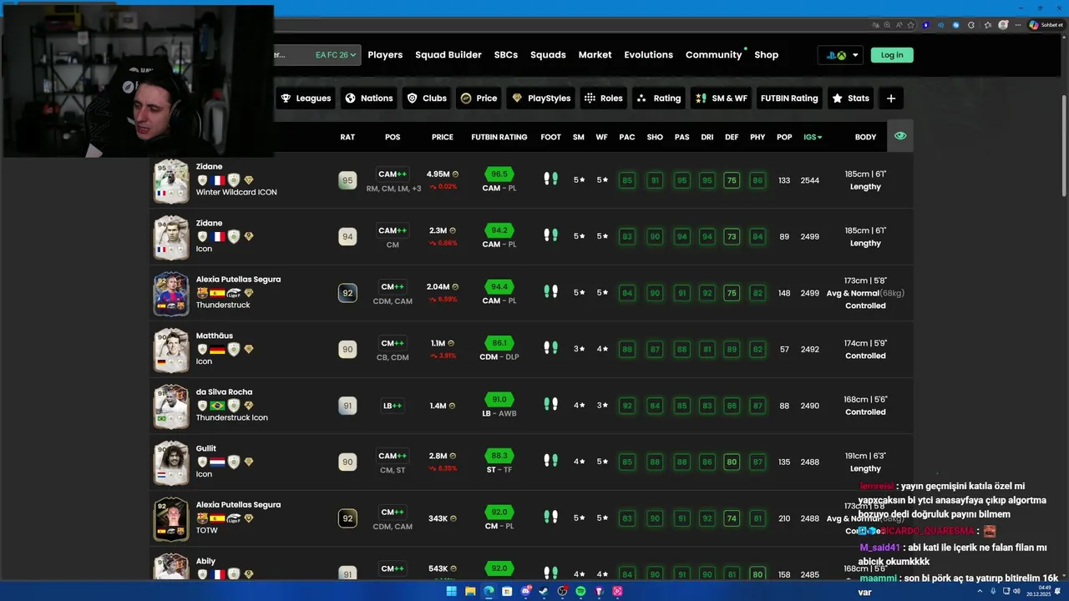Click the 96.5 FUTBIN rating badge for Zidane

point(499,174)
